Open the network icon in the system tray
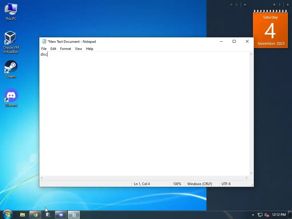 pos(260,215)
